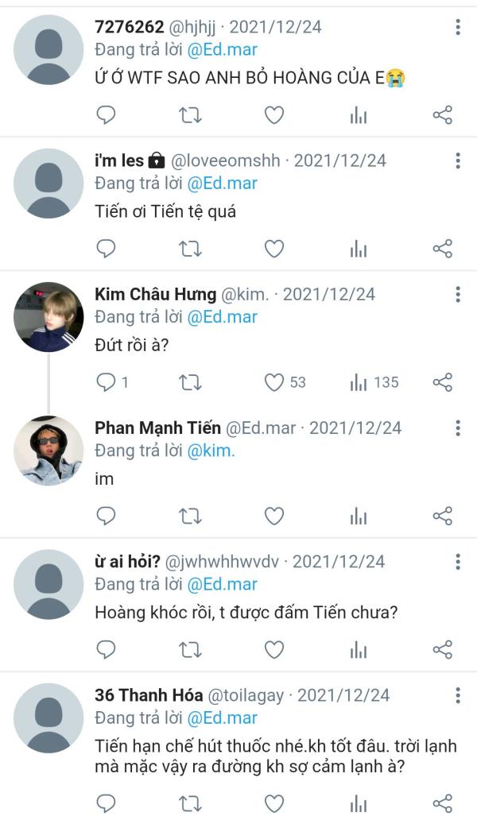Share the i'm les tweet
Viewport: 477px width, 816px height.
pyautogui.click(x=443, y=249)
